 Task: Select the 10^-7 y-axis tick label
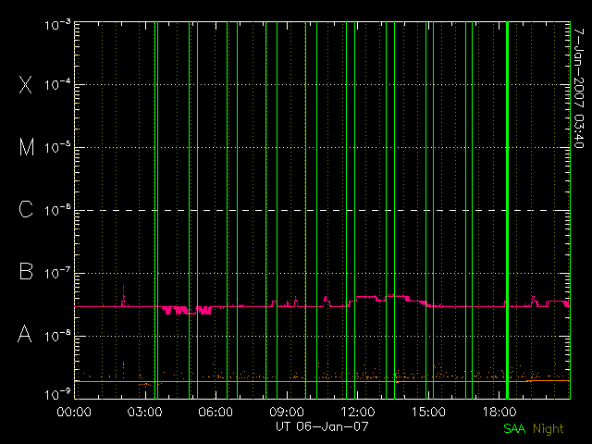tap(57, 273)
